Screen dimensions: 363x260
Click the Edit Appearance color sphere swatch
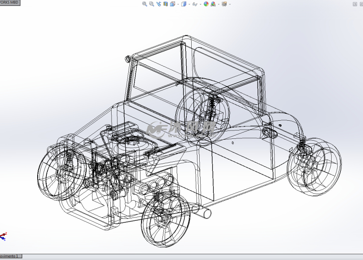[206, 4]
